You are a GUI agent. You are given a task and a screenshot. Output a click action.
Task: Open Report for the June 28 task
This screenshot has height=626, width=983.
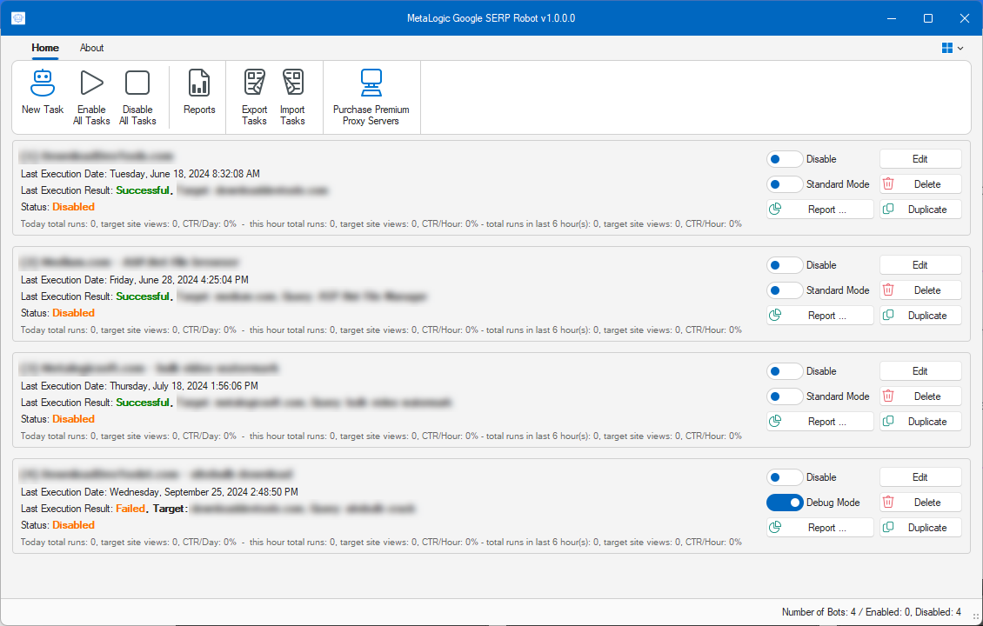[x=820, y=316]
